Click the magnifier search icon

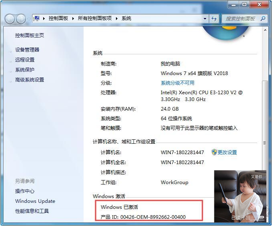coord(263,18)
